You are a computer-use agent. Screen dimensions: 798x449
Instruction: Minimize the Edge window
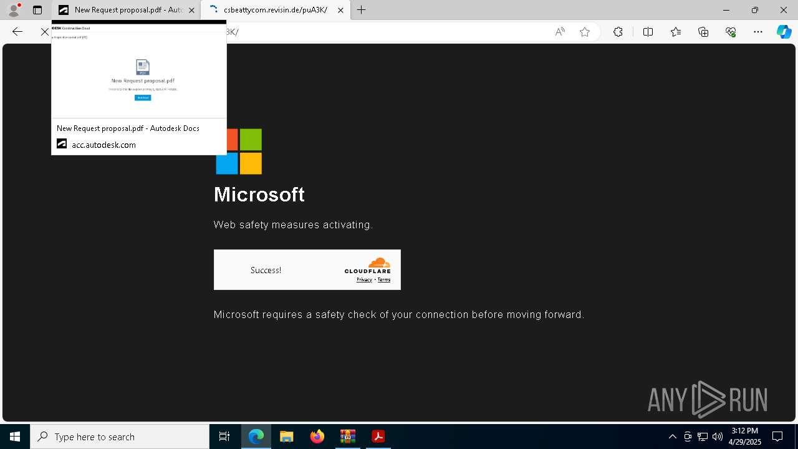click(x=726, y=10)
